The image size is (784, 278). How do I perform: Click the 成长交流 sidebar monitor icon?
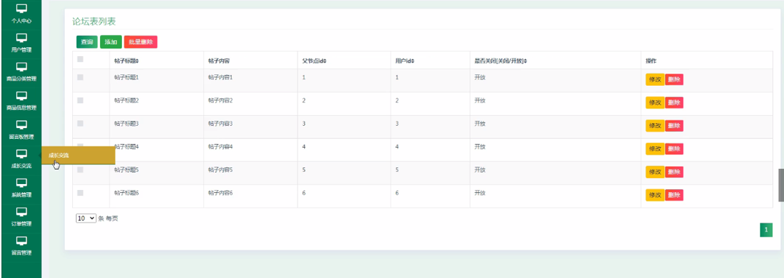[x=21, y=154]
